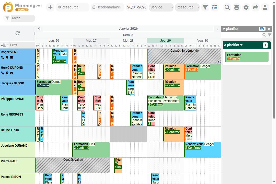Open the database icon in the toolbar
The width and height of the screenshot is (276, 184).
click(236, 7)
